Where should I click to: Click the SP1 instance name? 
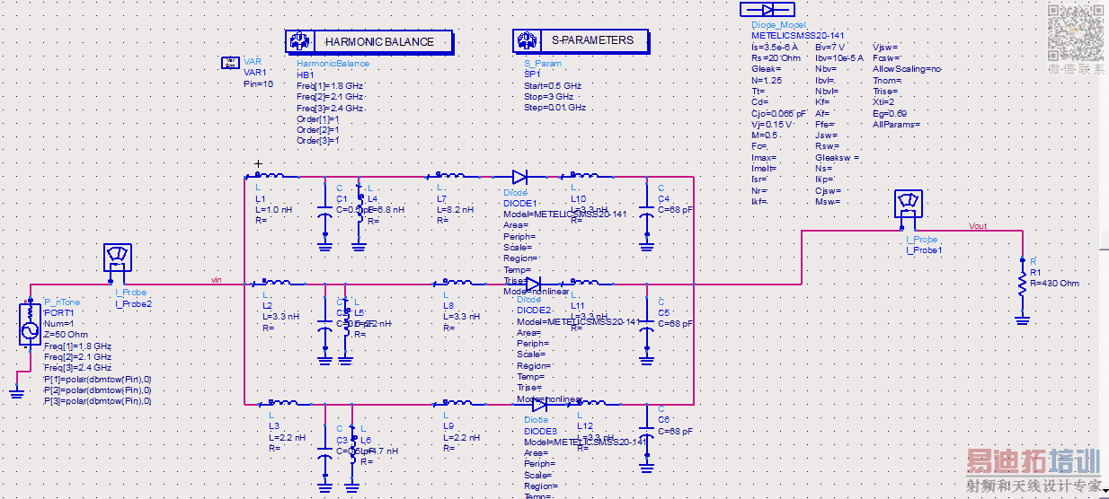pyautogui.click(x=532, y=74)
